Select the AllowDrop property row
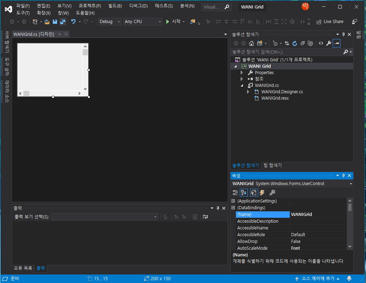 pos(292,242)
